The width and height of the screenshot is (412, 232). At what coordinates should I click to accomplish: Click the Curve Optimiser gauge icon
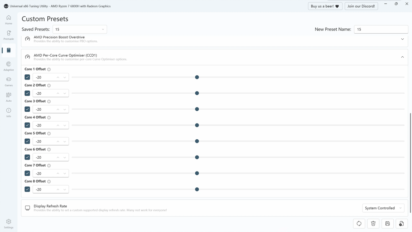click(27, 57)
